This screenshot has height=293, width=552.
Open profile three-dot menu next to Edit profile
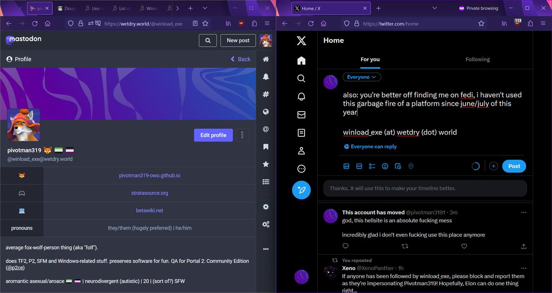point(242,135)
